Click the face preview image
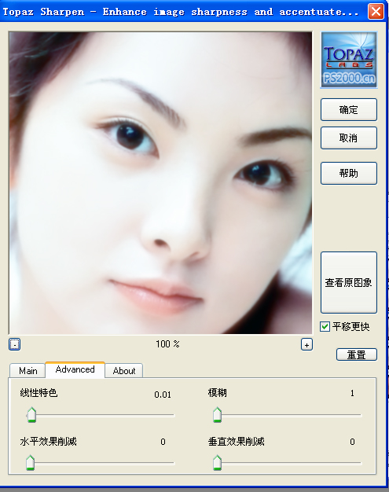 160,182
